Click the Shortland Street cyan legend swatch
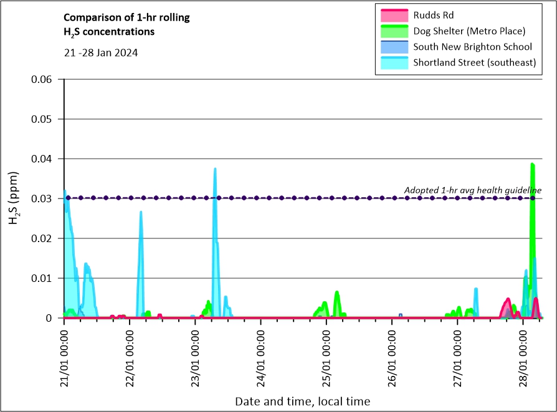This screenshot has width=557, height=412. point(393,63)
